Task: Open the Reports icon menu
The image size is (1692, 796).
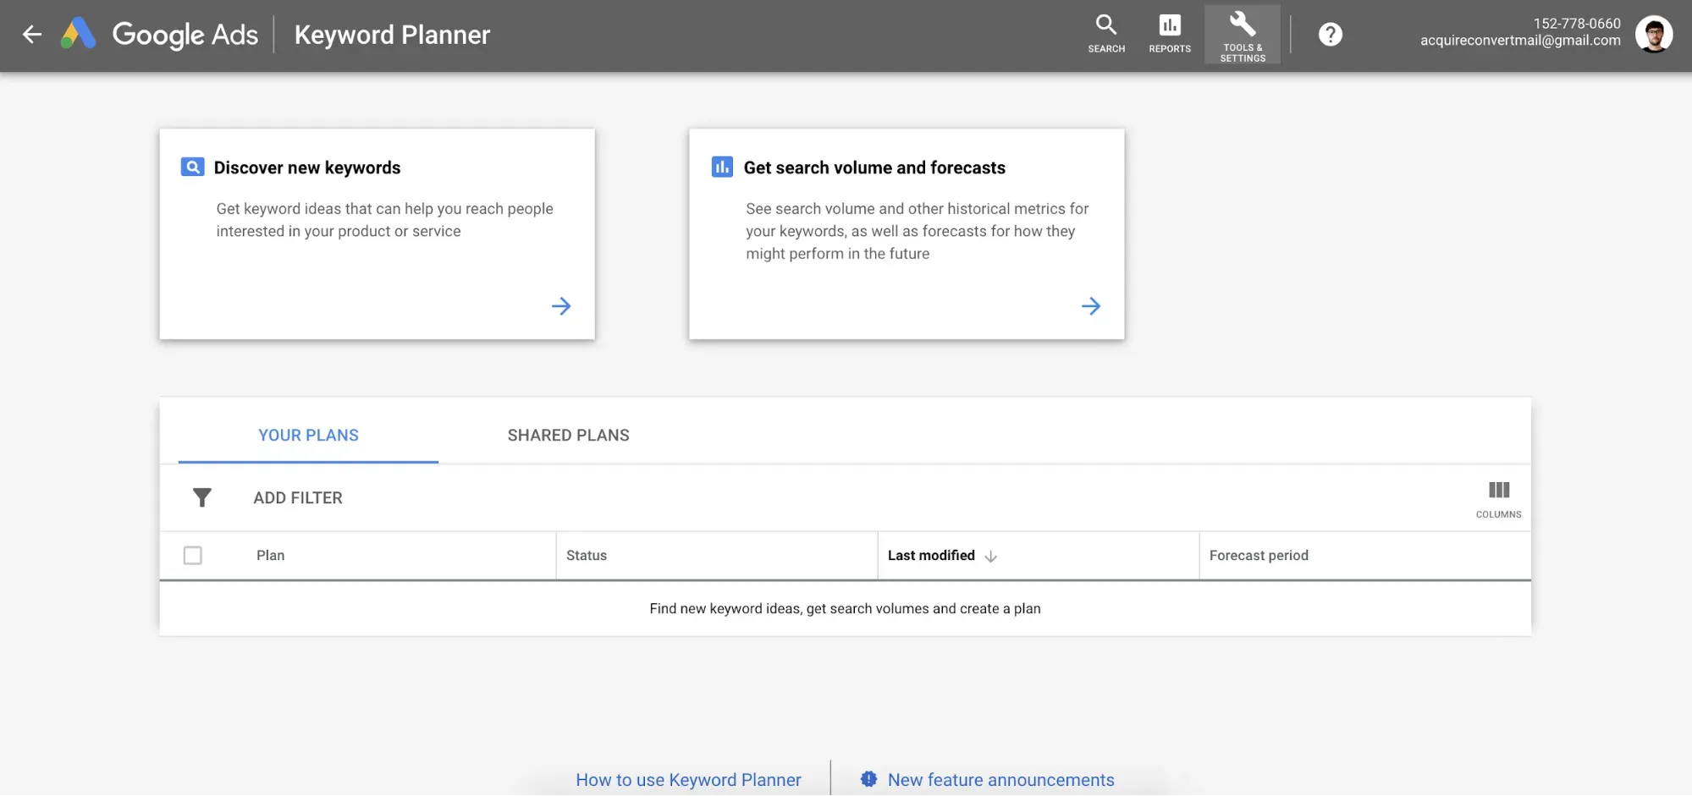Action: click(x=1169, y=35)
